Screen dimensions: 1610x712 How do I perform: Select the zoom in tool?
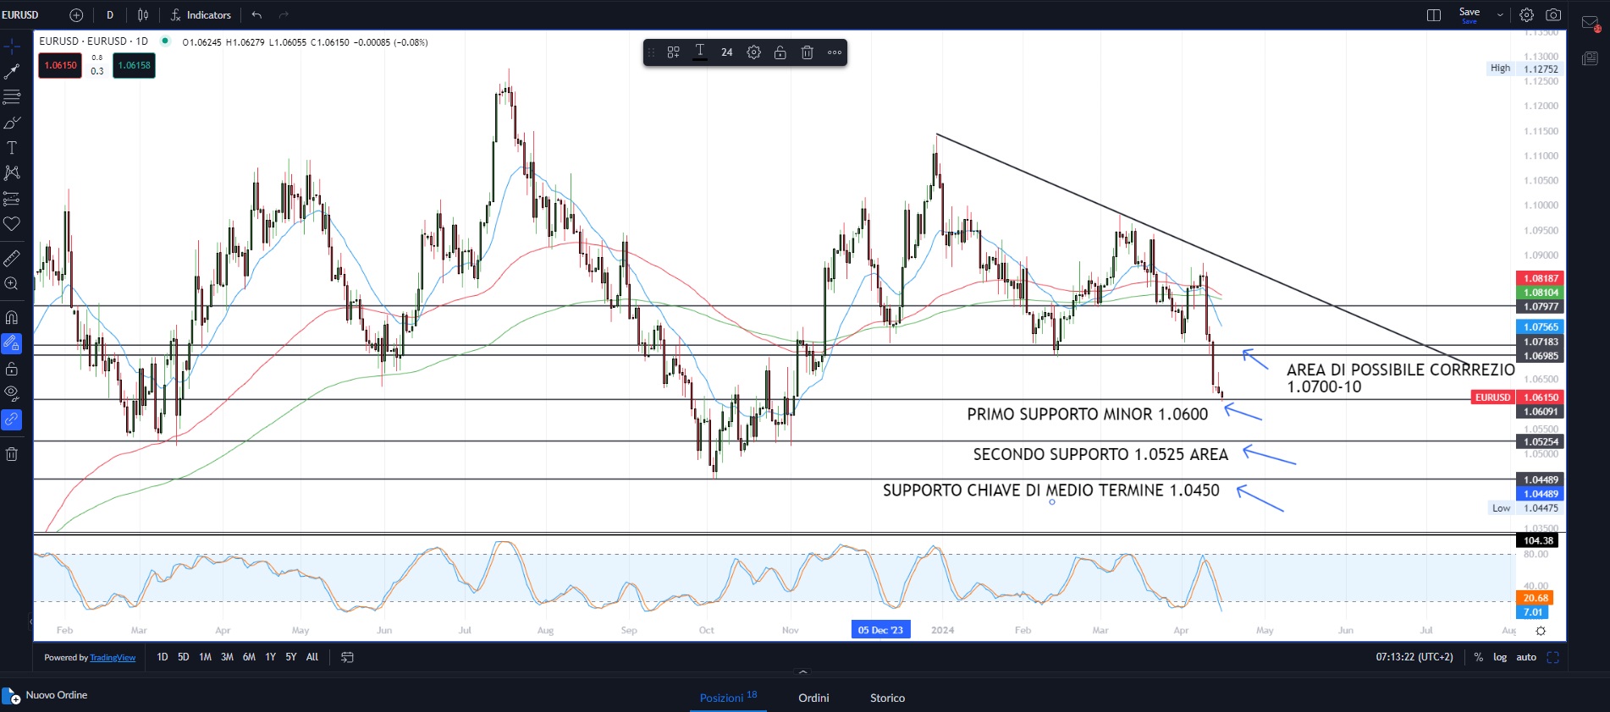click(x=12, y=283)
